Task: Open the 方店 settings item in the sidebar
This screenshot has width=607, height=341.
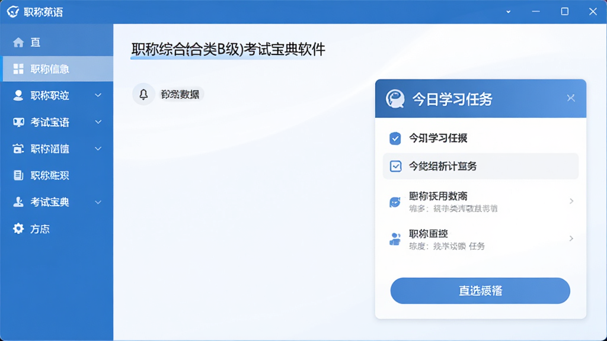Action: (57, 229)
